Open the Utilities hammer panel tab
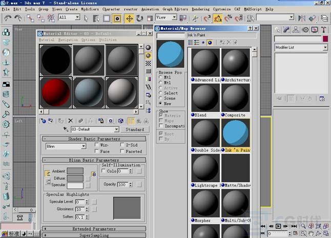This screenshot has height=238, width=331. click(324, 30)
